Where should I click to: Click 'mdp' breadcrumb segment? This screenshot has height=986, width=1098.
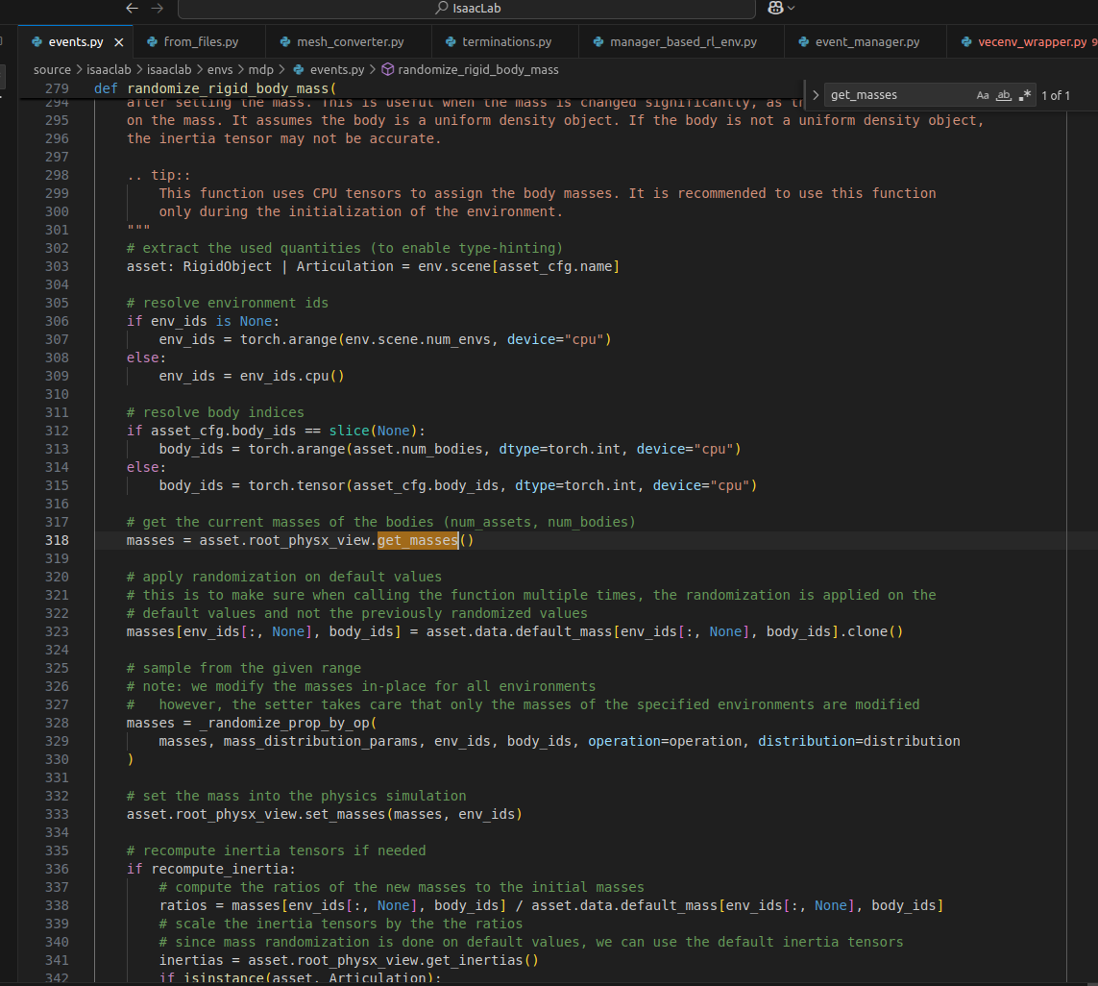(x=260, y=69)
